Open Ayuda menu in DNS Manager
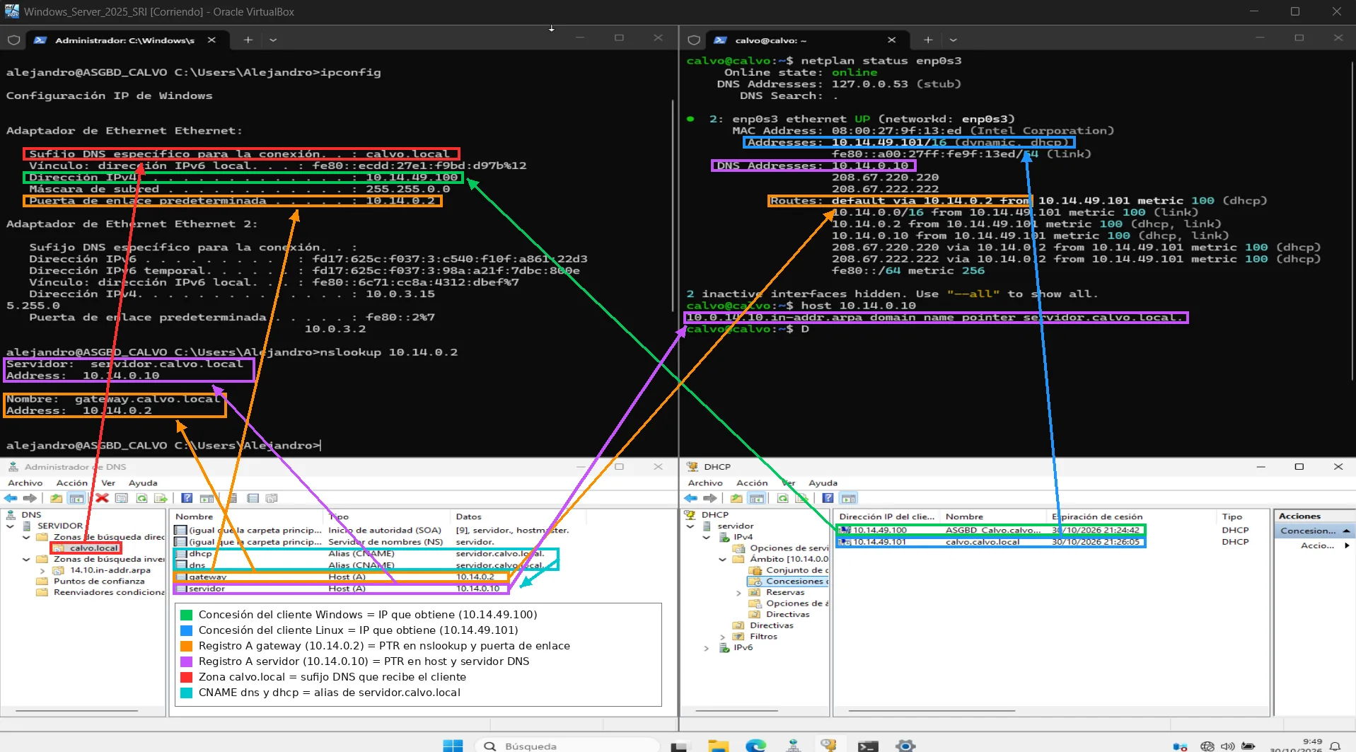The image size is (1356, 752). tap(143, 482)
